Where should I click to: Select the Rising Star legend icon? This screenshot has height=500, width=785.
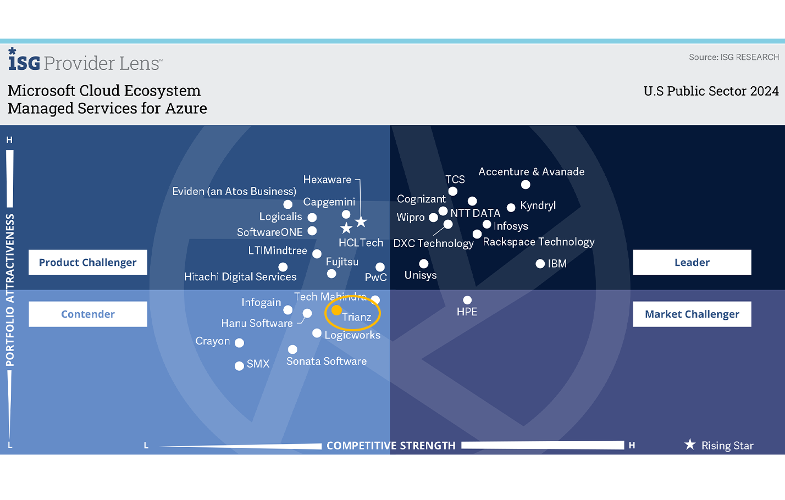[690, 445]
